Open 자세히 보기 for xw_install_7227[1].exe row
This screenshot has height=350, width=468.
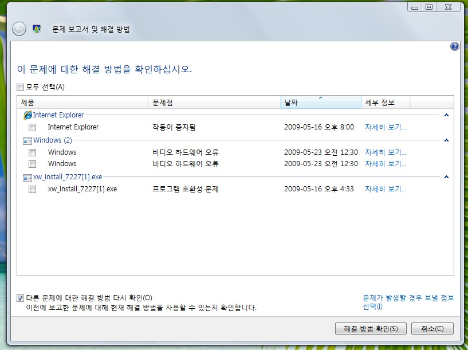pos(386,189)
